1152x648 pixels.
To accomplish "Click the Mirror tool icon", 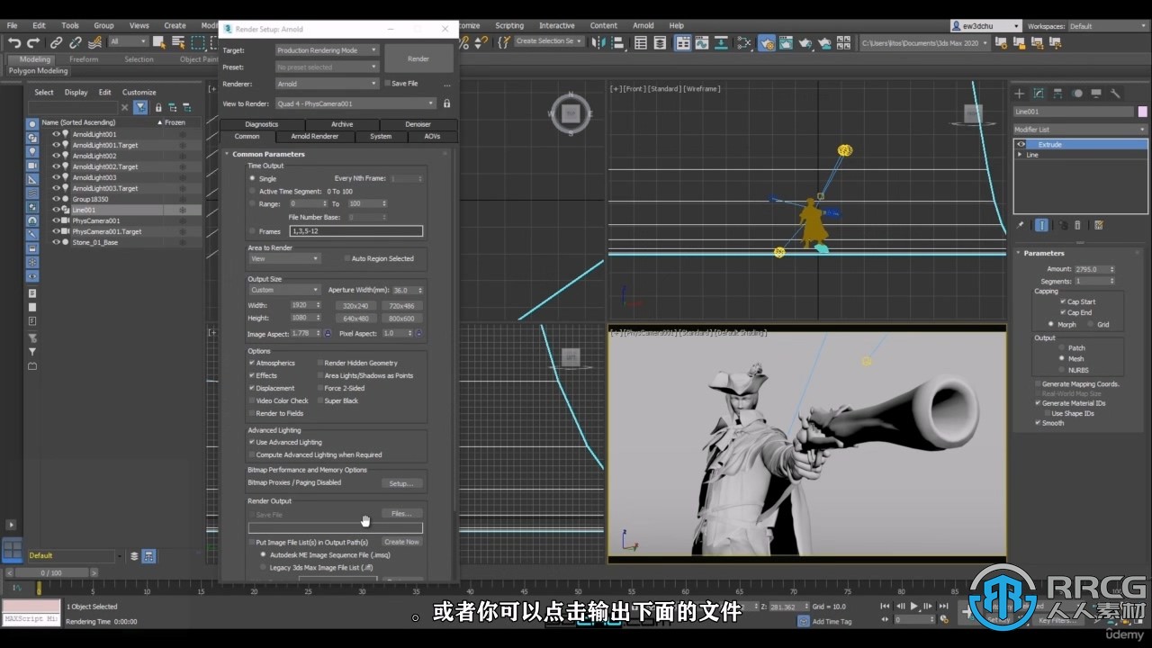I will [x=598, y=42].
